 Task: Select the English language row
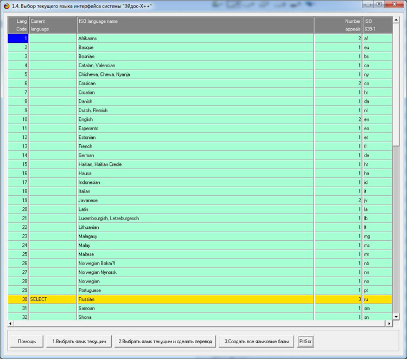coord(195,119)
